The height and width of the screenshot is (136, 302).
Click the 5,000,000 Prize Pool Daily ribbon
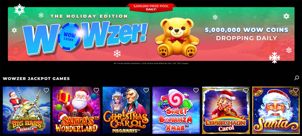151,8
